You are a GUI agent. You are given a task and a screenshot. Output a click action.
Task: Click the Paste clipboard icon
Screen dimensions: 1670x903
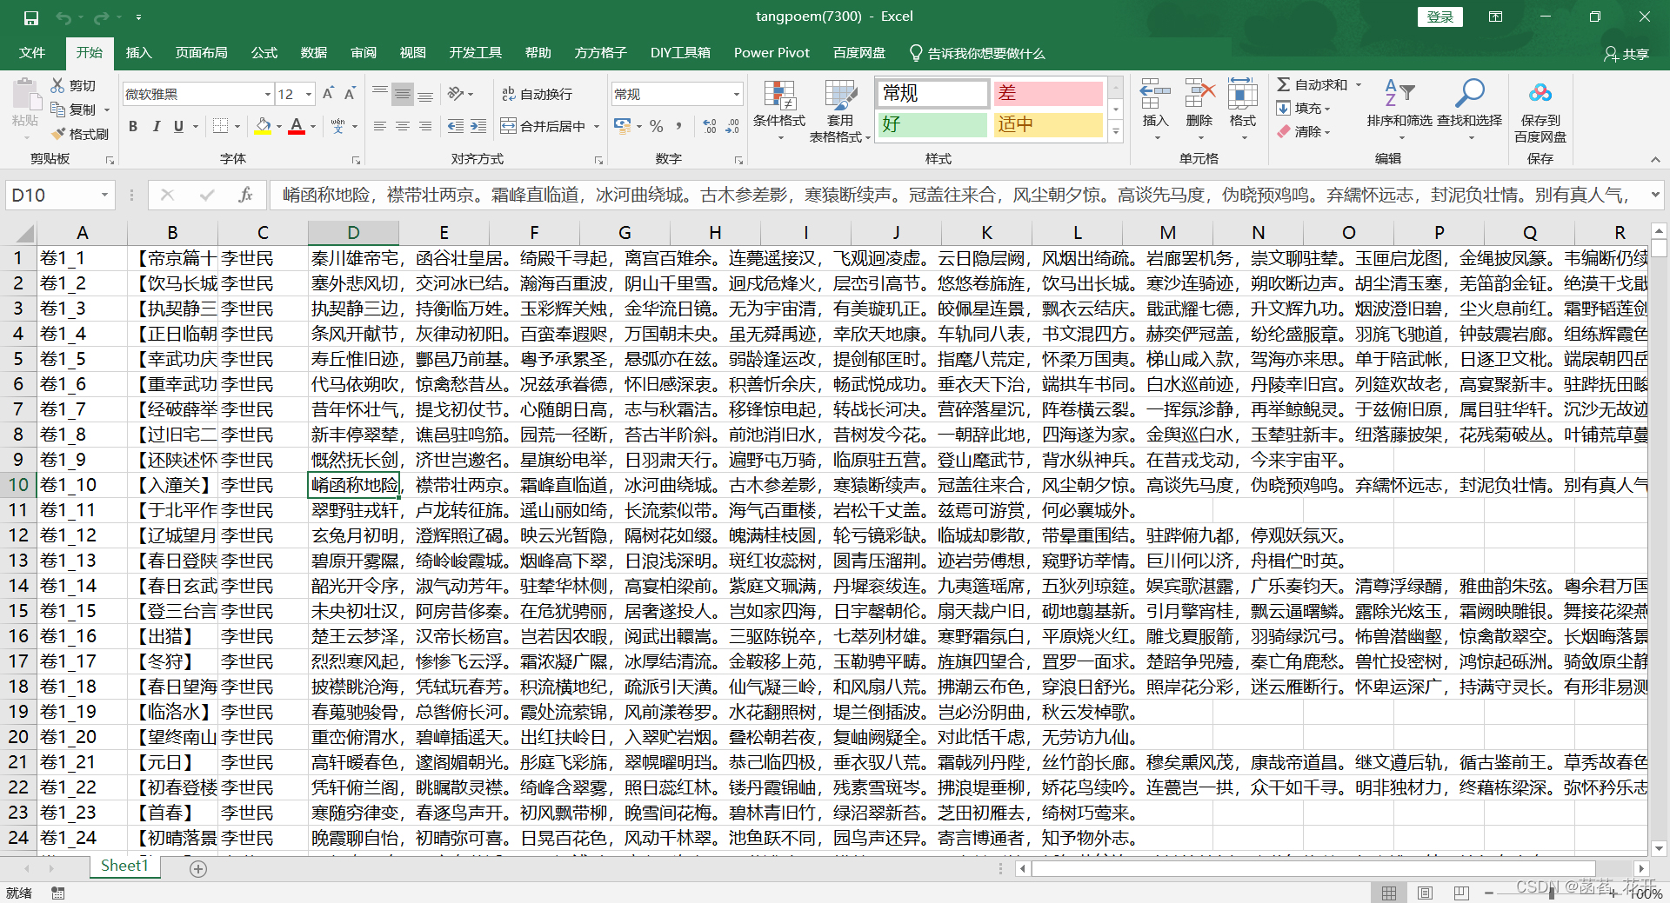pyautogui.click(x=25, y=95)
